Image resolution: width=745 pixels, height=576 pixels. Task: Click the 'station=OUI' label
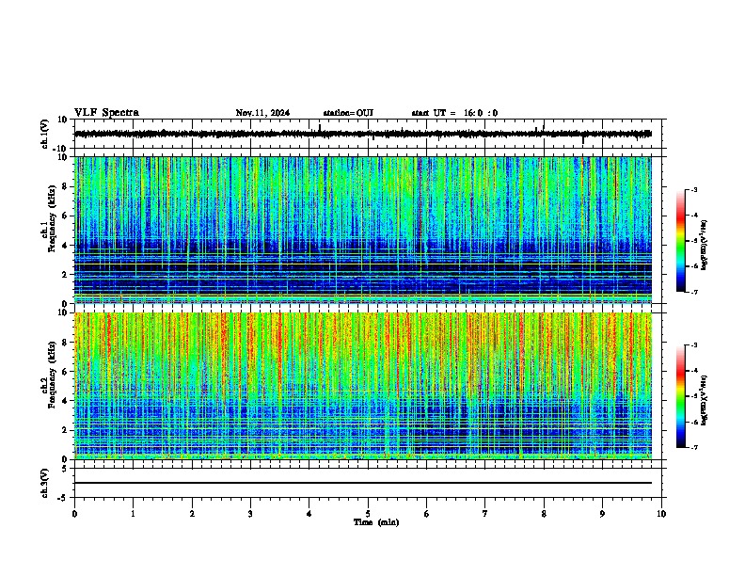[x=348, y=113]
